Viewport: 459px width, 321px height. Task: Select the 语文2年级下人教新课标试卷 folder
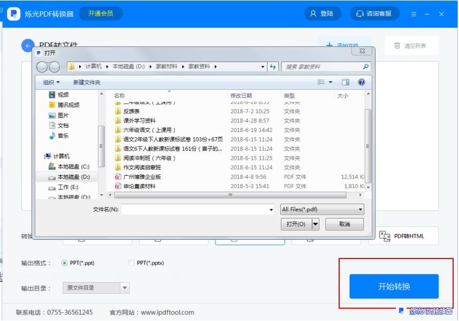coord(169,139)
